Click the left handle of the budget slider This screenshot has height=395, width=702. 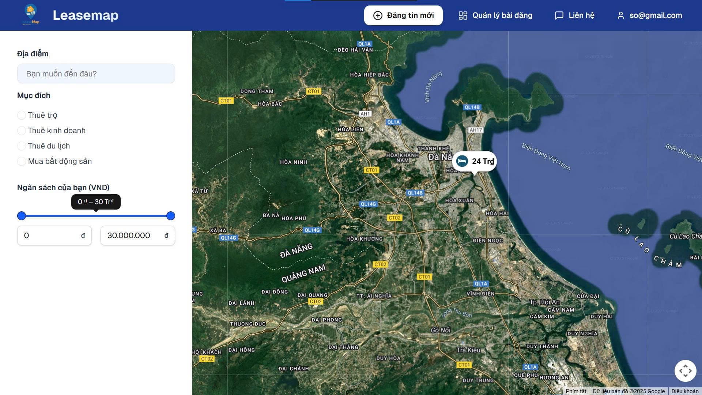click(x=22, y=216)
